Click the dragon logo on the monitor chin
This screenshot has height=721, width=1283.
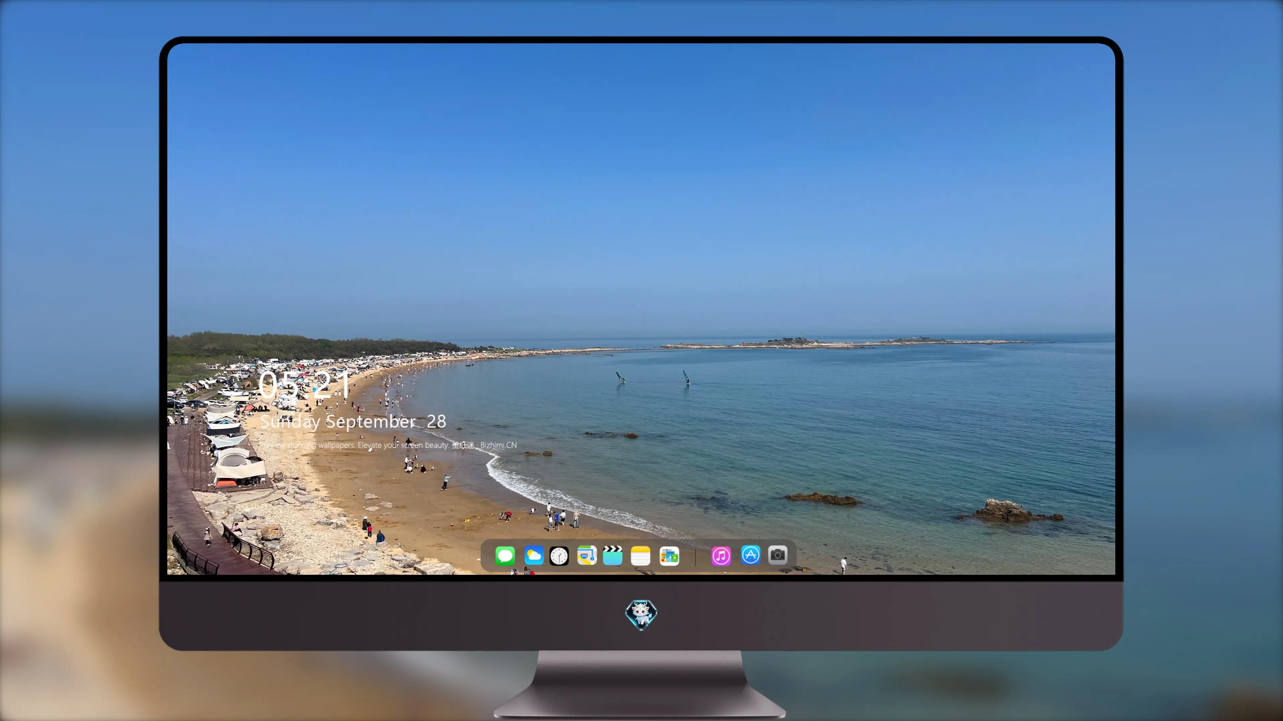click(x=641, y=615)
